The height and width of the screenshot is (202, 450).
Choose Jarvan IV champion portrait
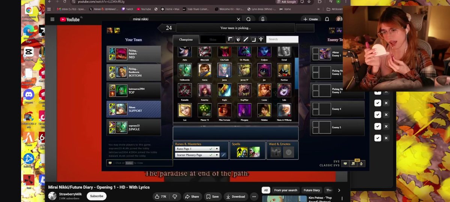[x=244, y=70]
